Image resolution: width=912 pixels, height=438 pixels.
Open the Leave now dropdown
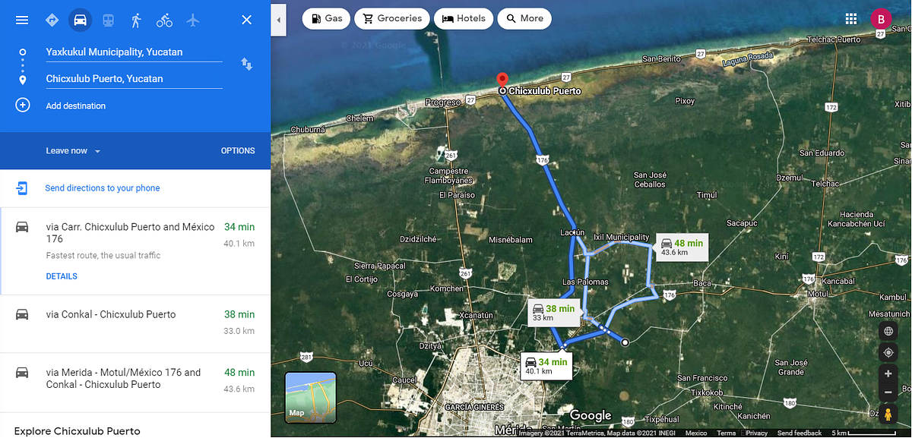(74, 151)
